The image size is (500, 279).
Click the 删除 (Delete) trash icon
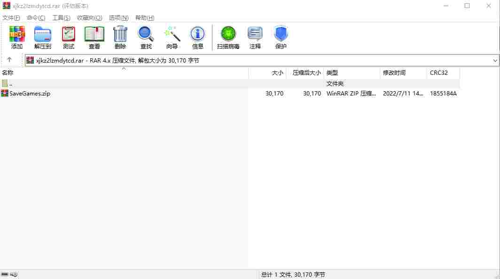[x=120, y=37]
